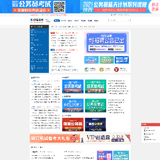This screenshot has width=160, height=160.
Task: Open the purple promo card at bottom
Action: (104, 155)
